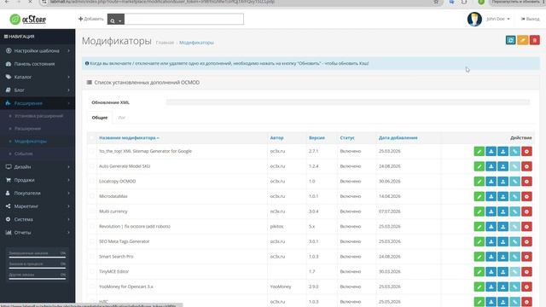
Task: Open Установка расширений submenu item
Action: pos(38,116)
